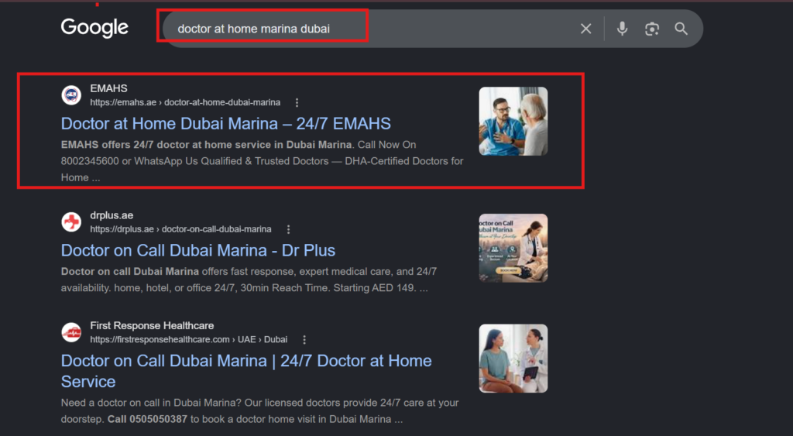Click the EMAHS site favicon

point(71,95)
